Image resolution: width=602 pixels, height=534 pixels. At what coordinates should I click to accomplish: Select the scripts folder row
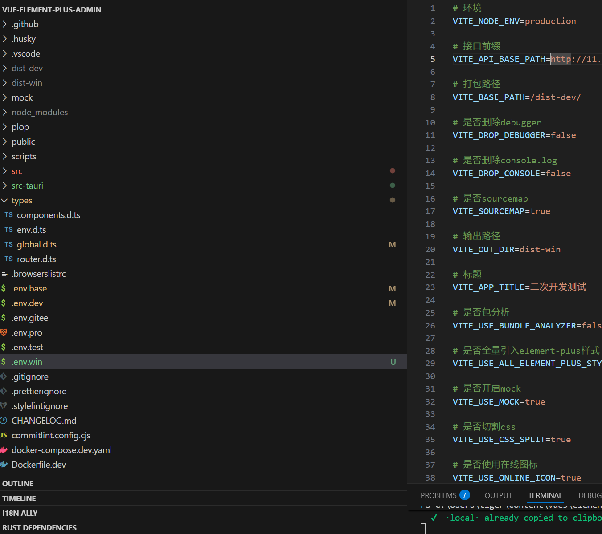coord(203,156)
